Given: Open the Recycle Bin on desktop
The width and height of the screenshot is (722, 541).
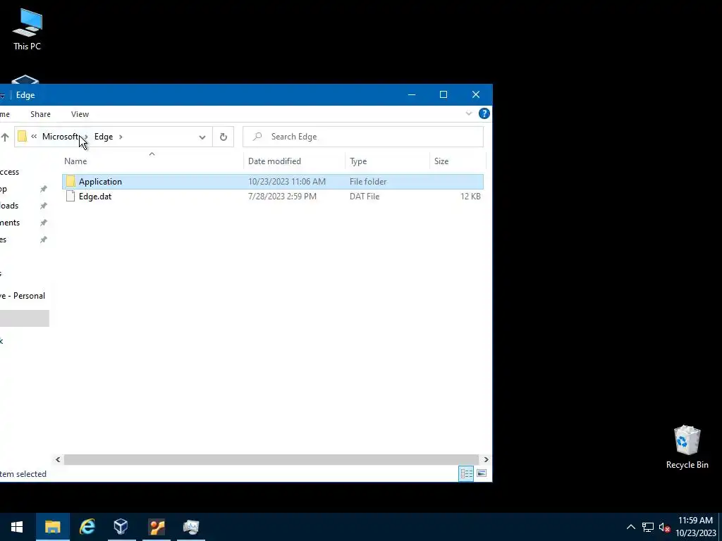Looking at the screenshot, I should [687, 447].
